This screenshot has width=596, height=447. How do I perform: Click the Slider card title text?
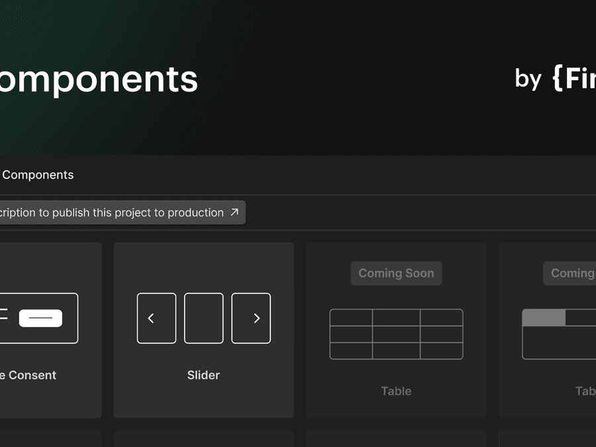[203, 375]
